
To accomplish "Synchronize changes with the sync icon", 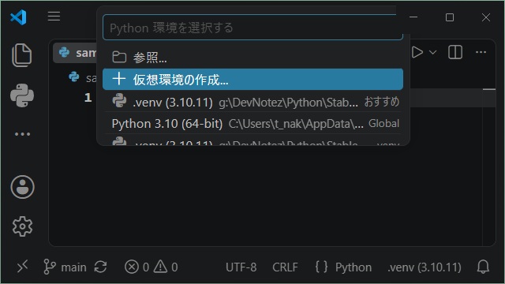I will coord(100,267).
